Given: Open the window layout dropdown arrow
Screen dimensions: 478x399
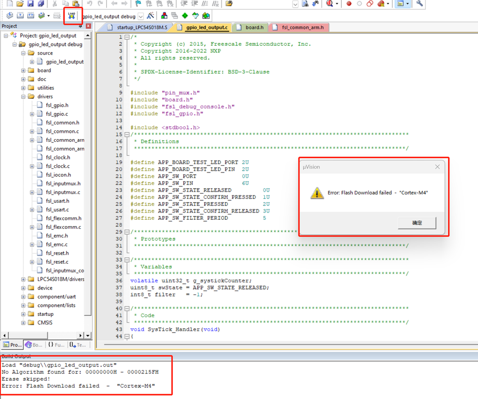Looking at the screenshot, I should pos(407,4).
